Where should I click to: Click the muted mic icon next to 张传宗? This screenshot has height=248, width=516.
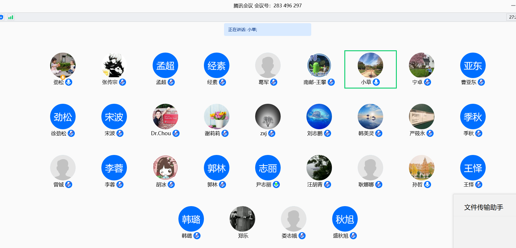[x=122, y=82]
